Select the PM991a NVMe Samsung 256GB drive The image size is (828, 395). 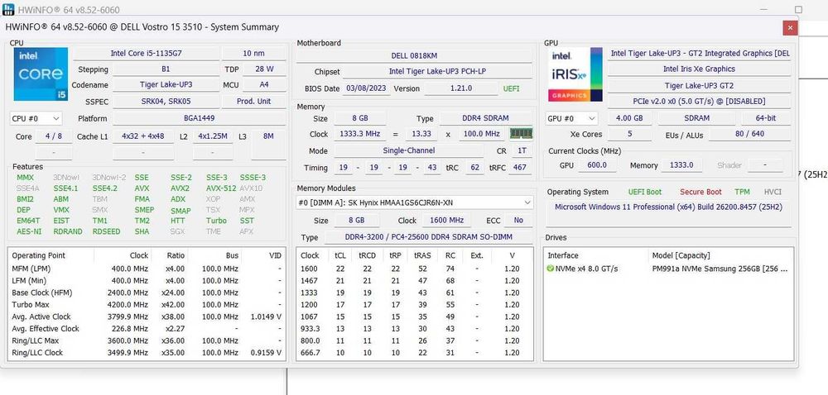pyautogui.click(x=668, y=269)
